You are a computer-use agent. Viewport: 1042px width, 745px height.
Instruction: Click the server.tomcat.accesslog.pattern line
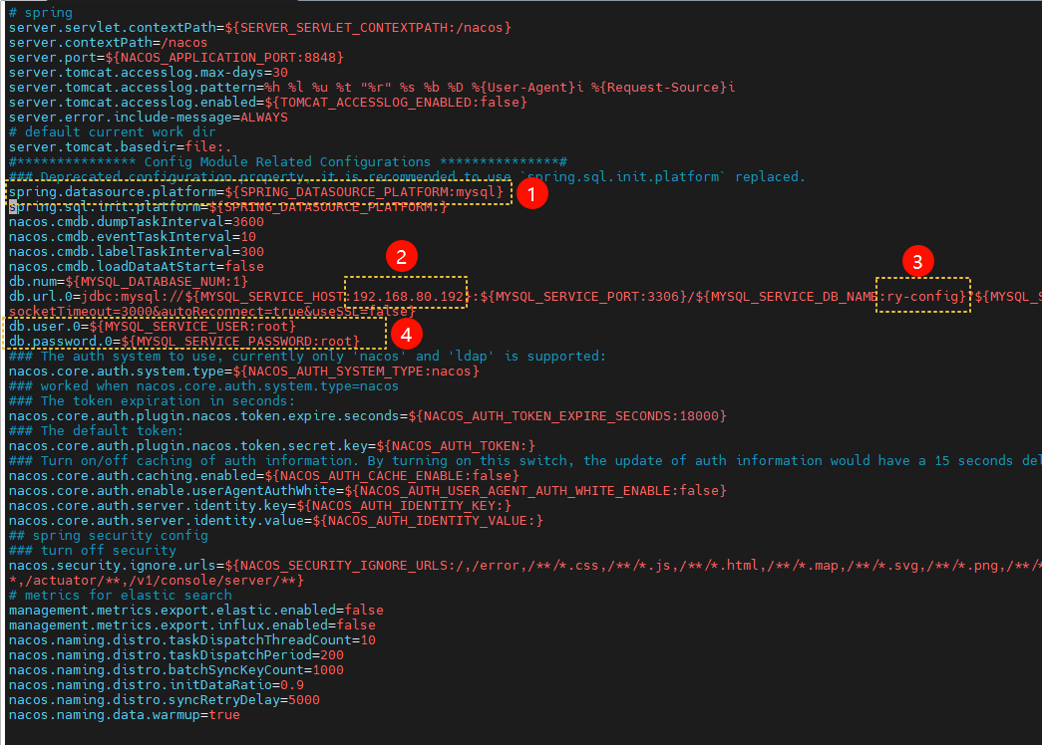coord(372,87)
